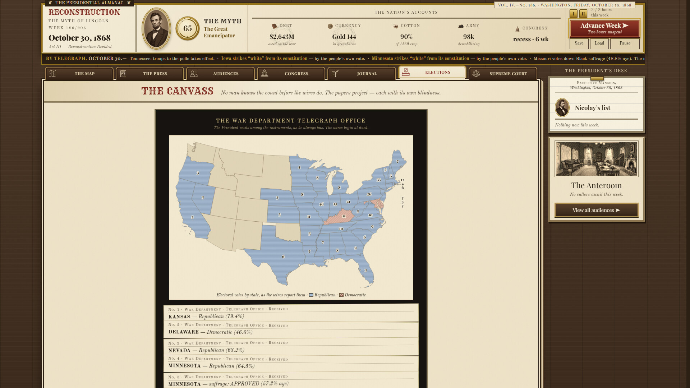Click the Currency coin icon
Viewport: 690px width, 388px height.
[330, 26]
